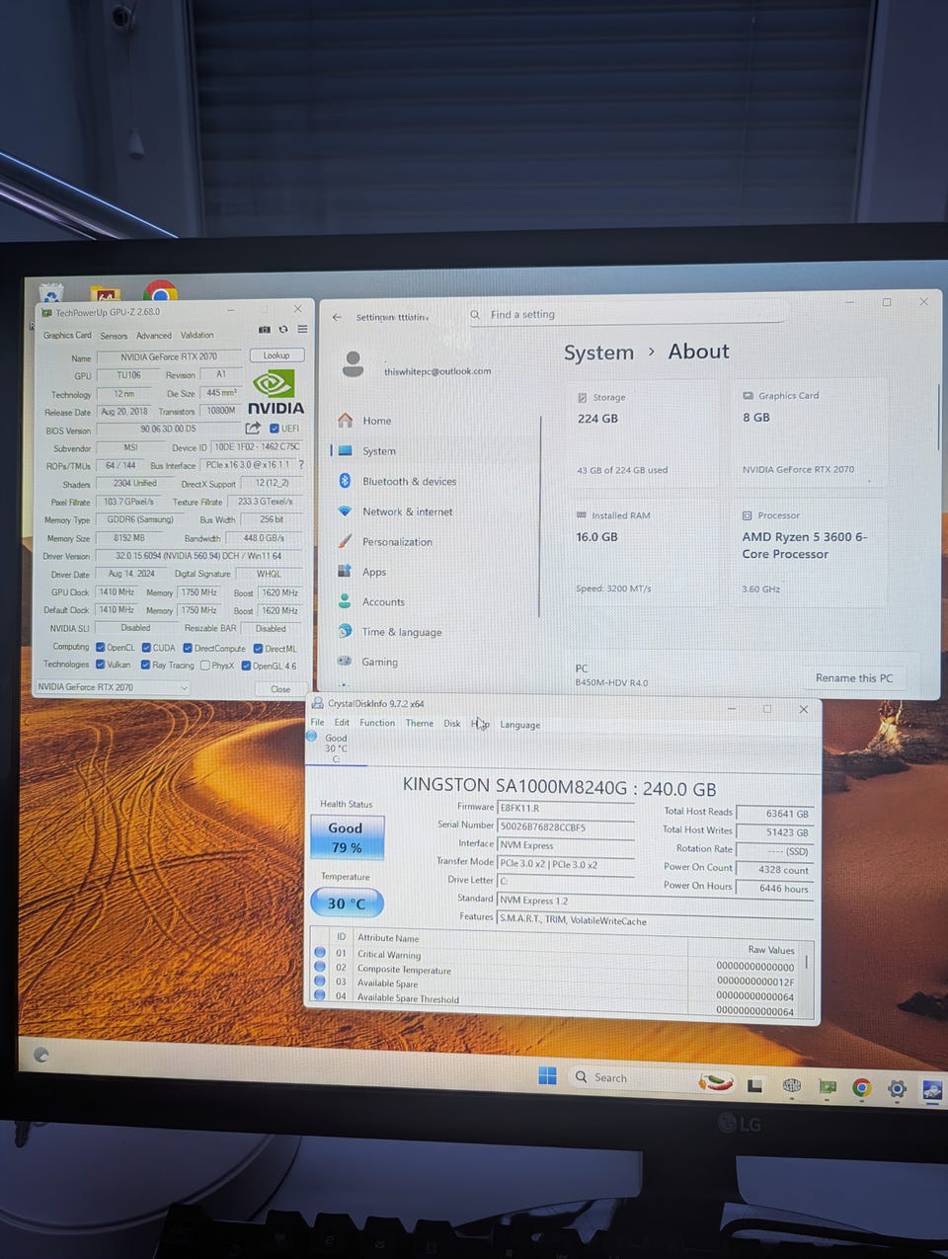This screenshot has height=1259, width=948.
Task: Click the GPU-Z icon on taskbar
Action: click(828, 1086)
